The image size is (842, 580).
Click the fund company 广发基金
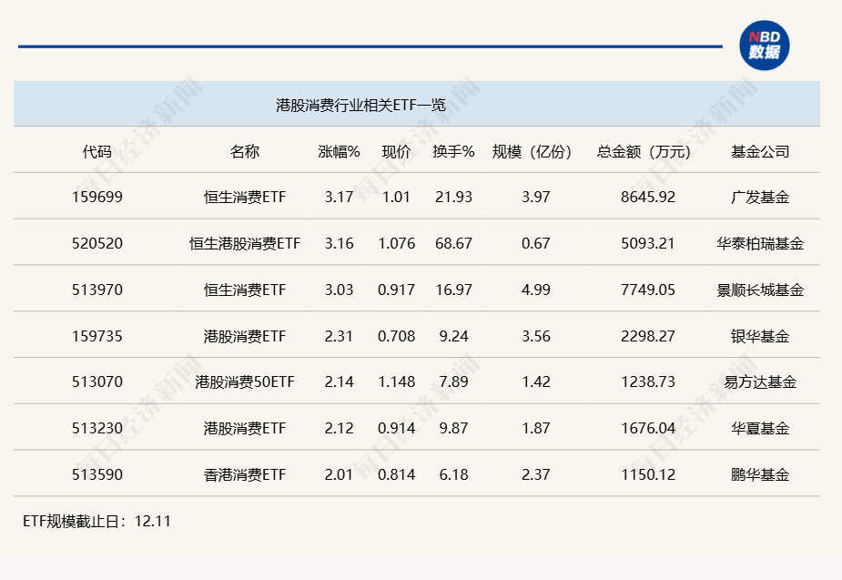[760, 197]
